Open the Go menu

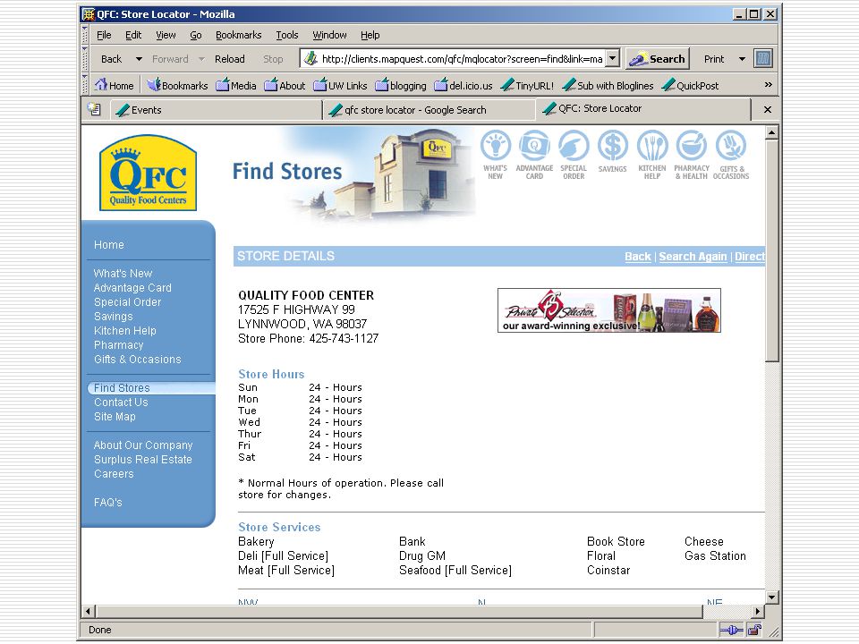click(196, 35)
